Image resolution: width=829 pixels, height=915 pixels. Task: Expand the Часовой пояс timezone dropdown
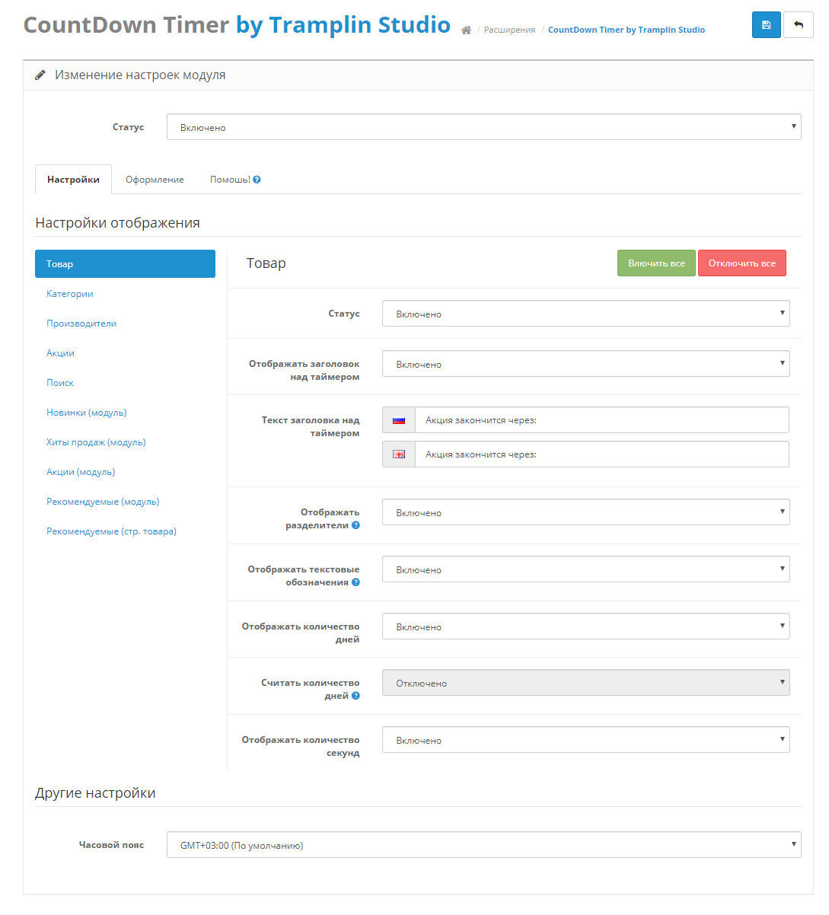483,845
